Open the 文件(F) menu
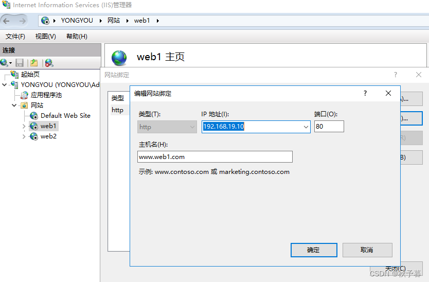The image size is (429, 282). tap(15, 37)
